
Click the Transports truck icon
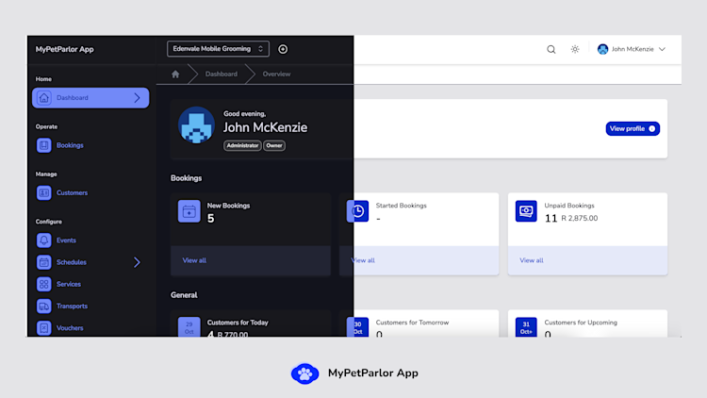(43, 306)
